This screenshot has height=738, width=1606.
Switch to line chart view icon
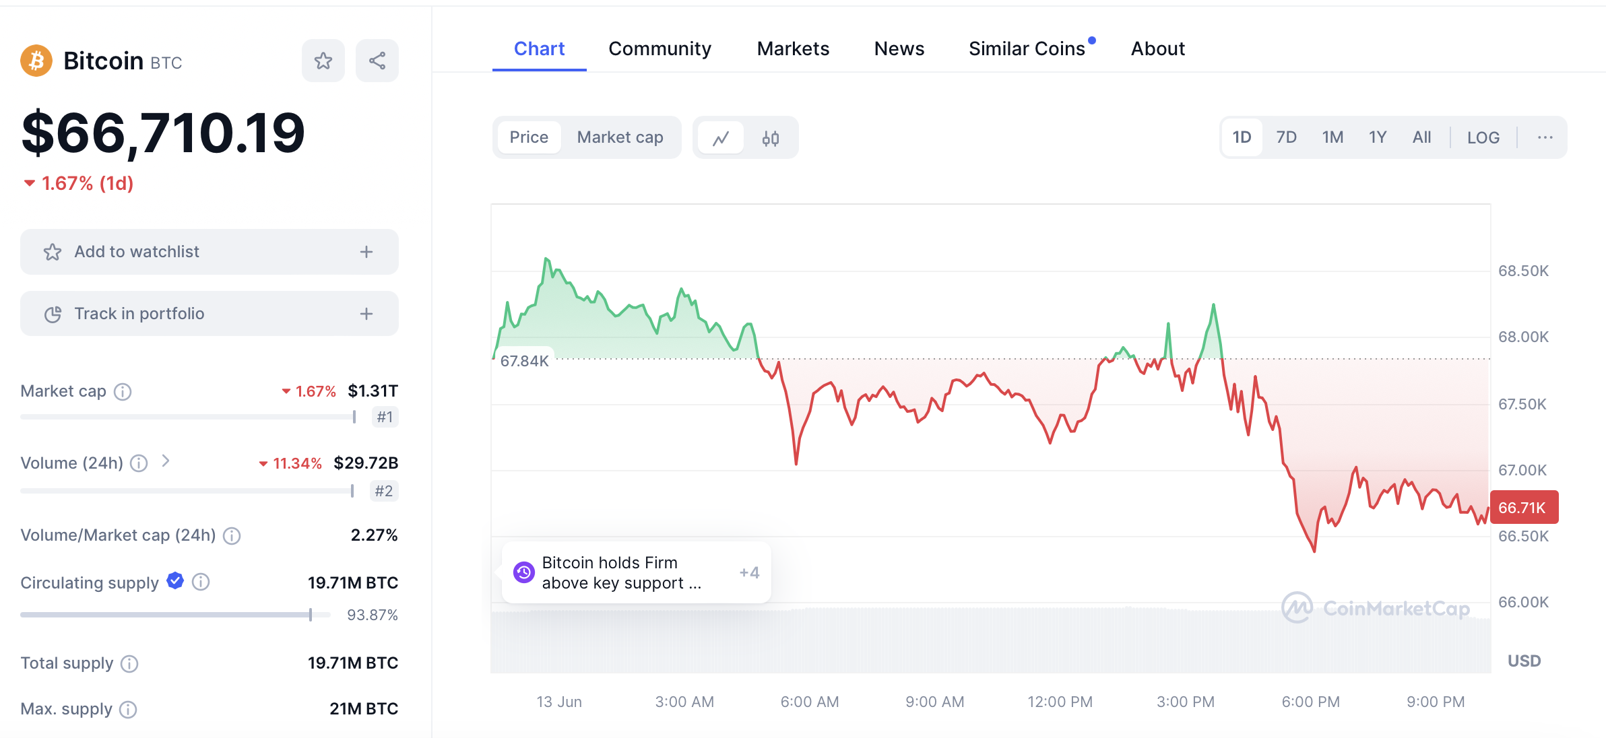[721, 138]
